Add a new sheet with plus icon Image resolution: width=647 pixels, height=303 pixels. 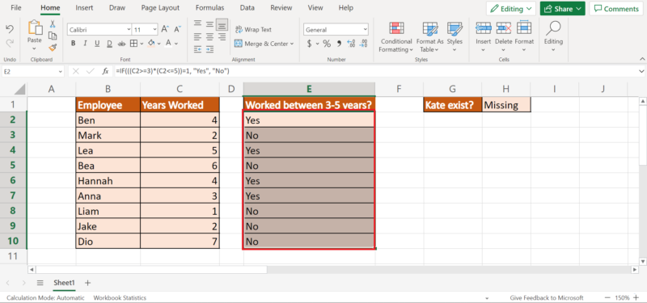87,283
